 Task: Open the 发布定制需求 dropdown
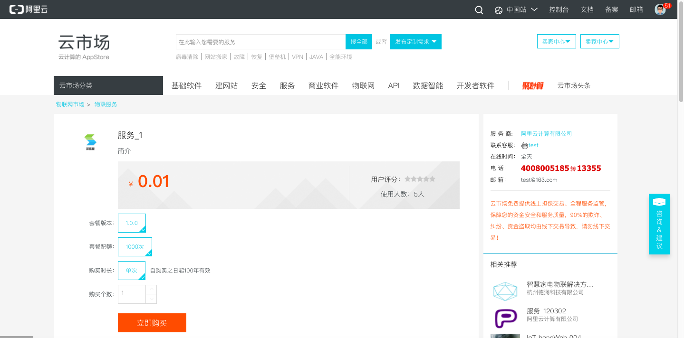pyautogui.click(x=416, y=42)
